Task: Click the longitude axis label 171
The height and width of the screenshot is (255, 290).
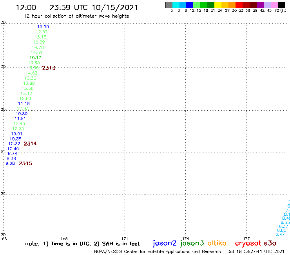Action: point(125,239)
